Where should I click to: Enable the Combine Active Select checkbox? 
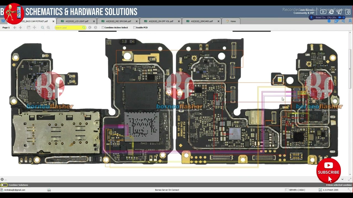(103, 28)
